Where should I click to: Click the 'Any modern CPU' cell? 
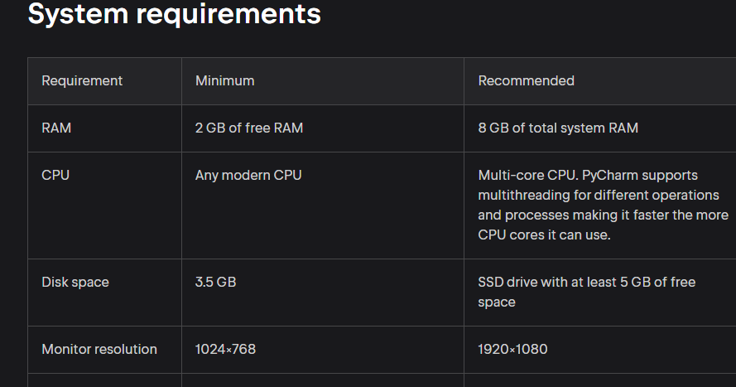coord(248,176)
